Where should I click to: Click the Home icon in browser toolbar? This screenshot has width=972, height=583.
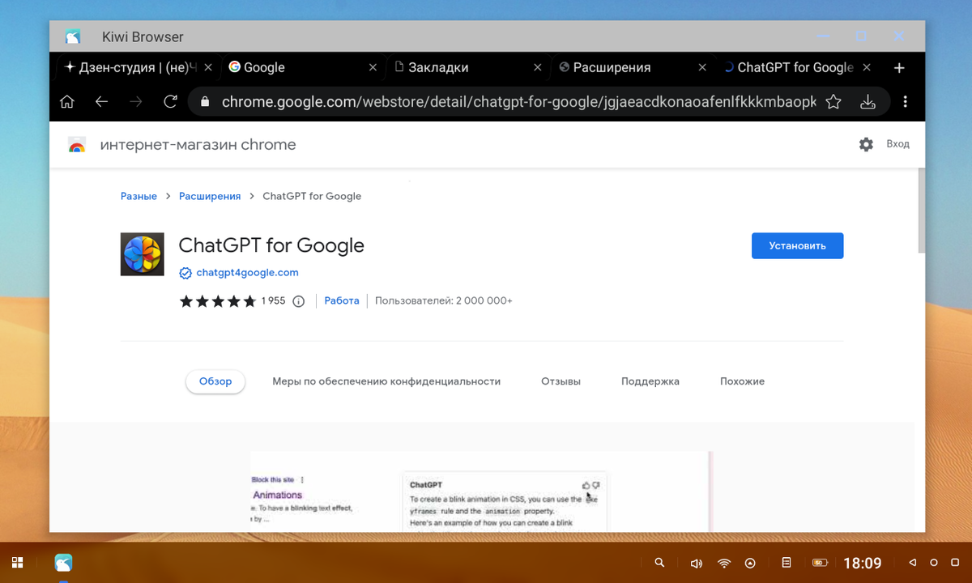pos(67,102)
